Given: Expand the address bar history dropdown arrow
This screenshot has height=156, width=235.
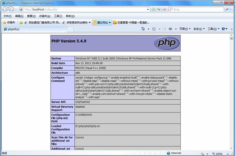Looking at the screenshot, I should click(148, 9).
